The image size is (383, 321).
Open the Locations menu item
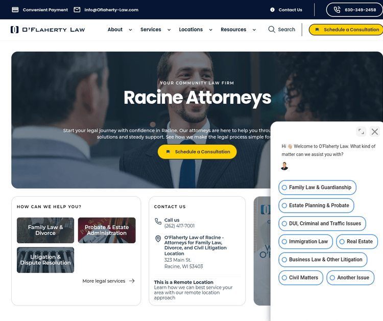point(191,30)
